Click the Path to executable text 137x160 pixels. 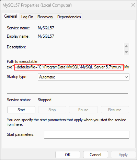pos(68,67)
